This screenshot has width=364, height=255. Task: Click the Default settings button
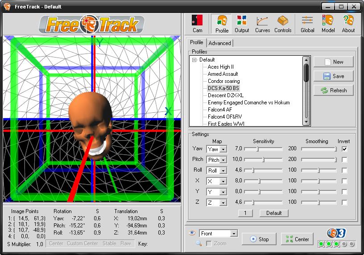(x=274, y=213)
